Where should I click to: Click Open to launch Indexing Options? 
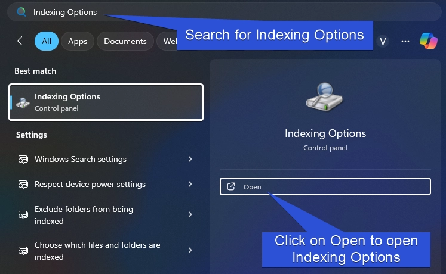click(x=325, y=186)
